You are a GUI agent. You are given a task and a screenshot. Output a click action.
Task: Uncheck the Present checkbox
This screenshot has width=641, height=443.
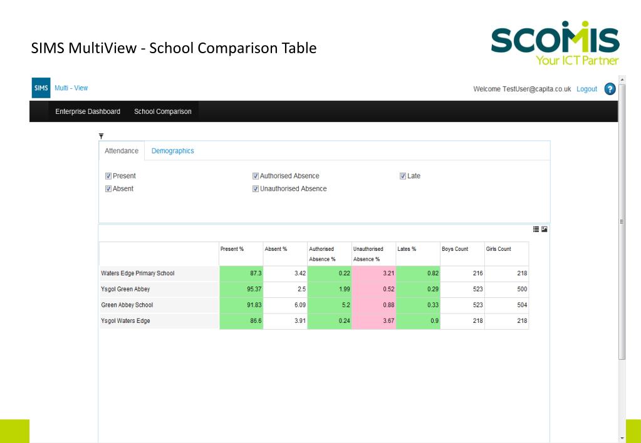pyautogui.click(x=108, y=176)
